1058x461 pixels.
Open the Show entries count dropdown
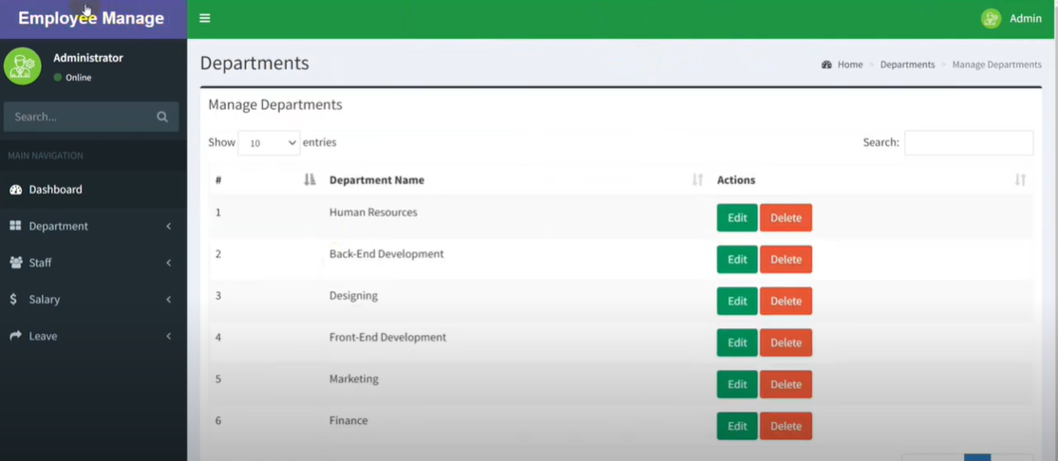click(269, 143)
